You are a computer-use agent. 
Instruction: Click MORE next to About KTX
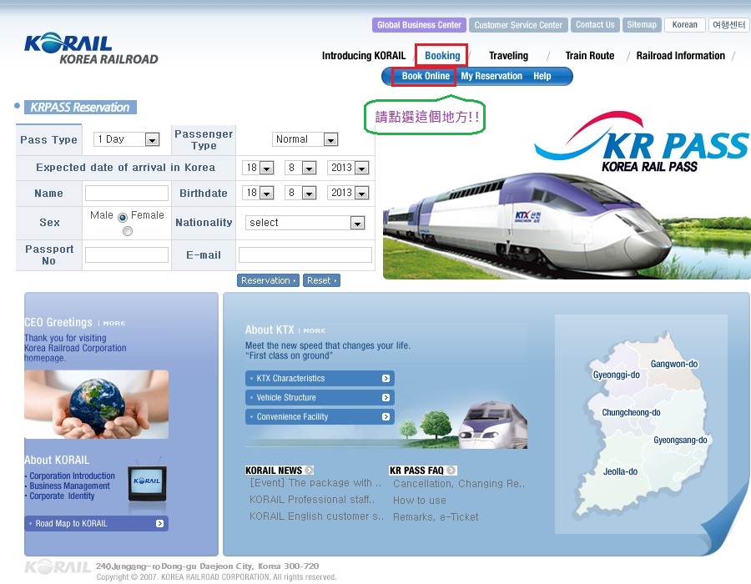tap(315, 330)
